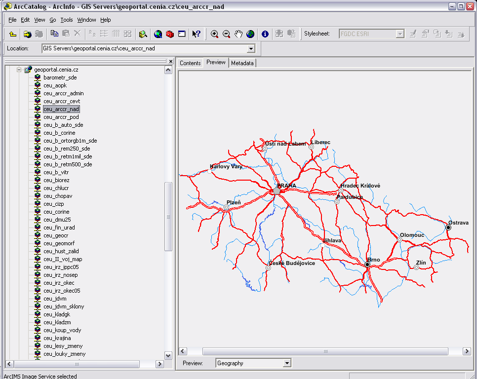Viewport: 477px width, 379px height.
Task: Select the Zoom Out tool
Action: tap(226, 34)
